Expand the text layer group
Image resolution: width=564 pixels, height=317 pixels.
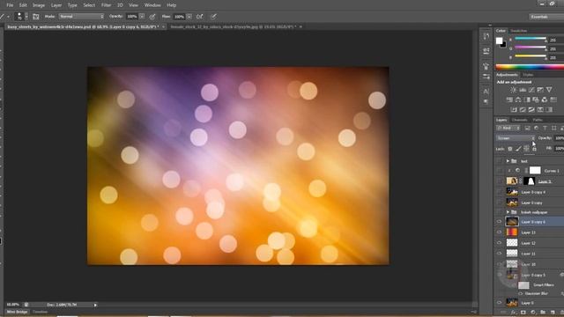click(508, 161)
